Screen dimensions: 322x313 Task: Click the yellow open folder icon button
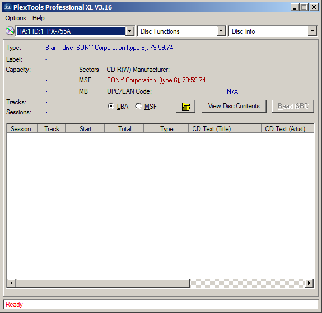[185, 107]
